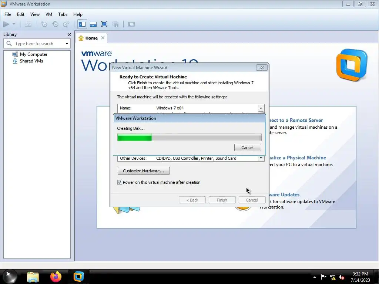Cancel disk creation in the progress dialog
This screenshot has height=284, width=379.
(x=248, y=148)
